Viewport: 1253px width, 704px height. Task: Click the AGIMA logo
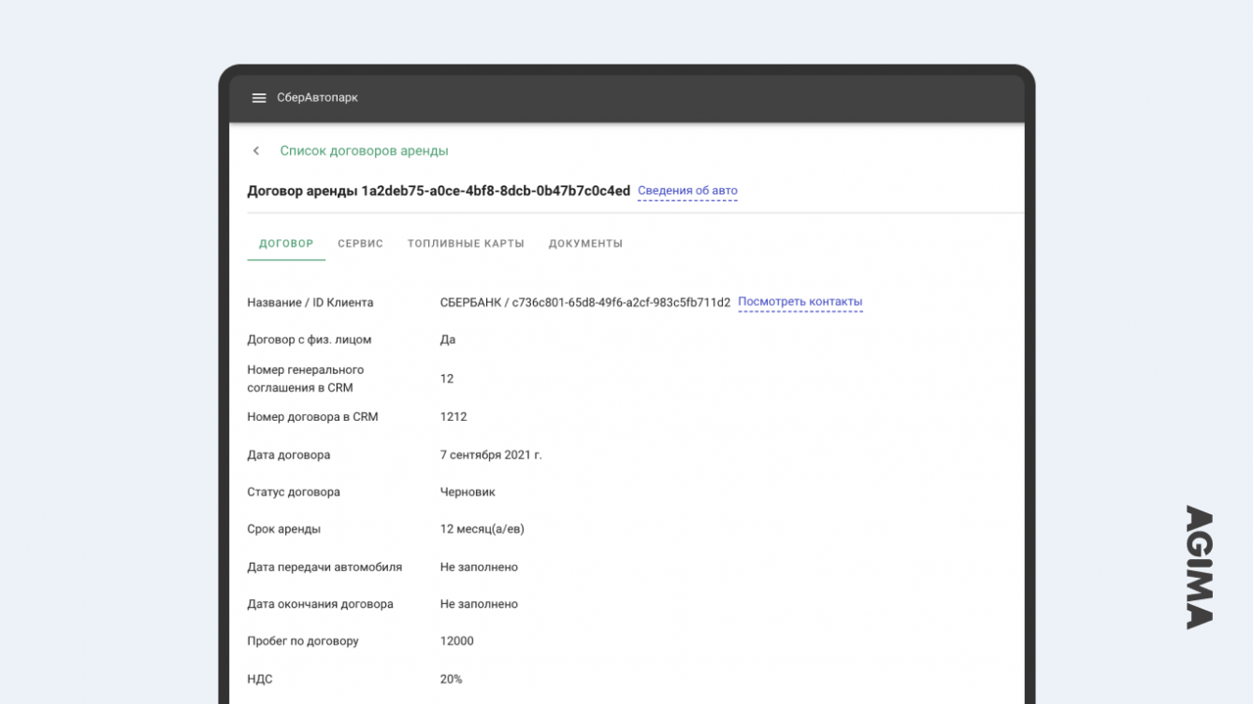(x=1200, y=567)
